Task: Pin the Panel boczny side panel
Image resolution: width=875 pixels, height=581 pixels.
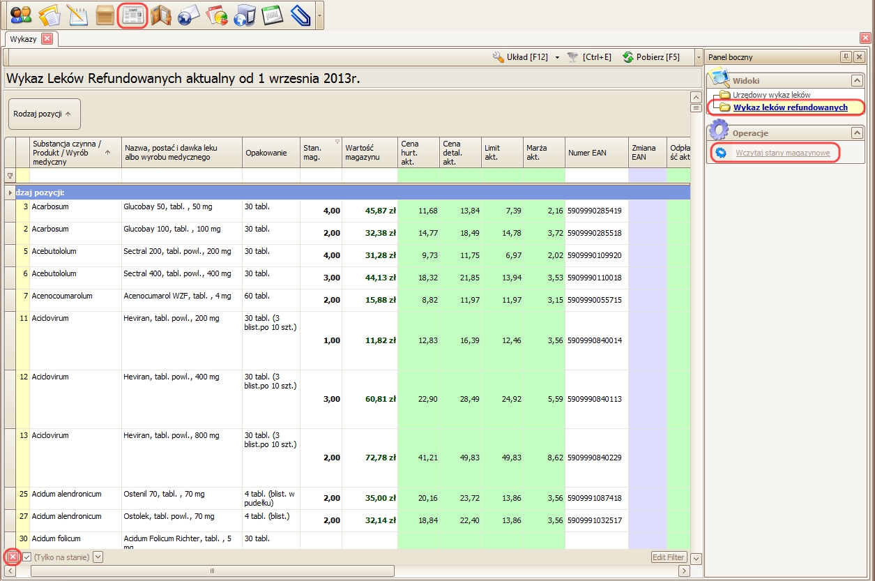Action: point(846,57)
